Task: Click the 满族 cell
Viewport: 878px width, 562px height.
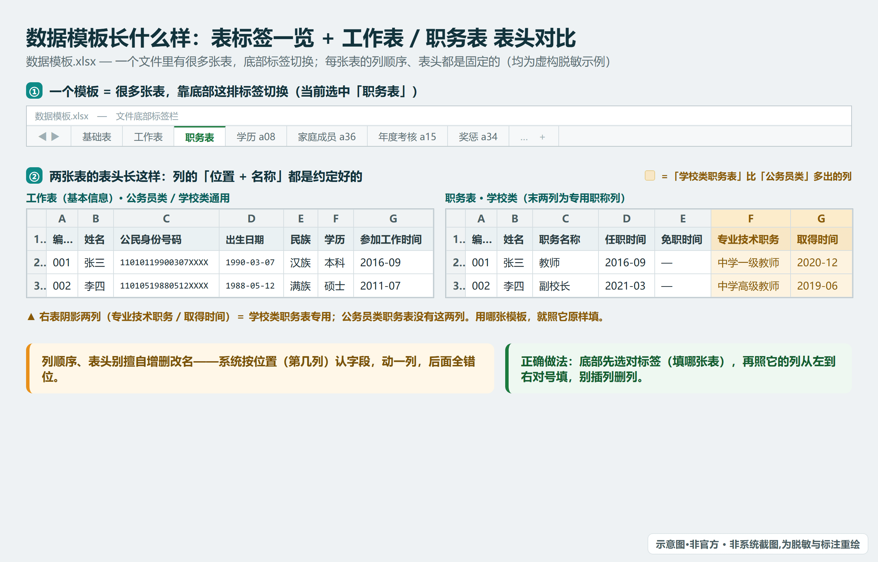Action: [300, 286]
